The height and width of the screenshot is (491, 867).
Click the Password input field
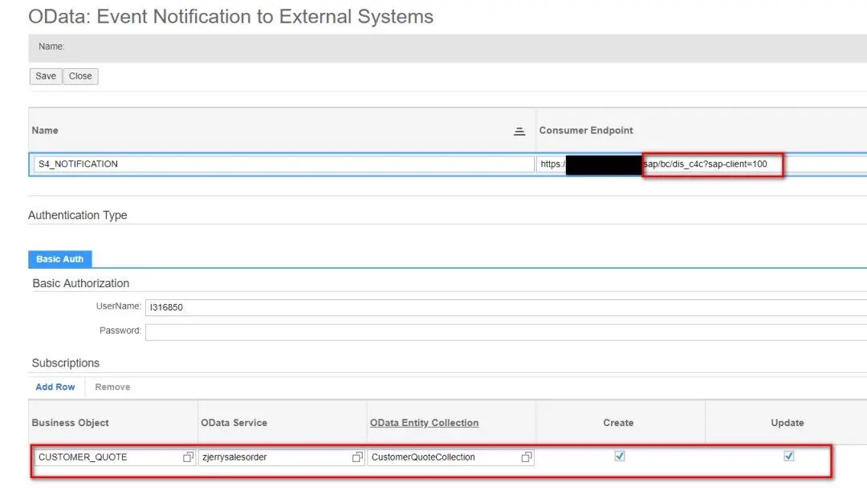click(506, 332)
